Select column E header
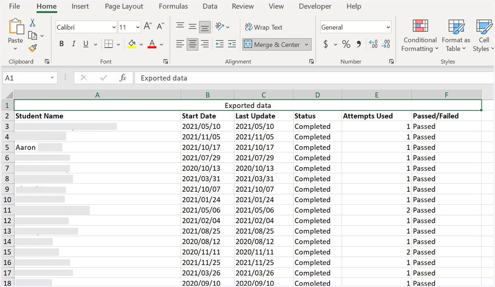This screenshot has height=287, width=495. 377,95
